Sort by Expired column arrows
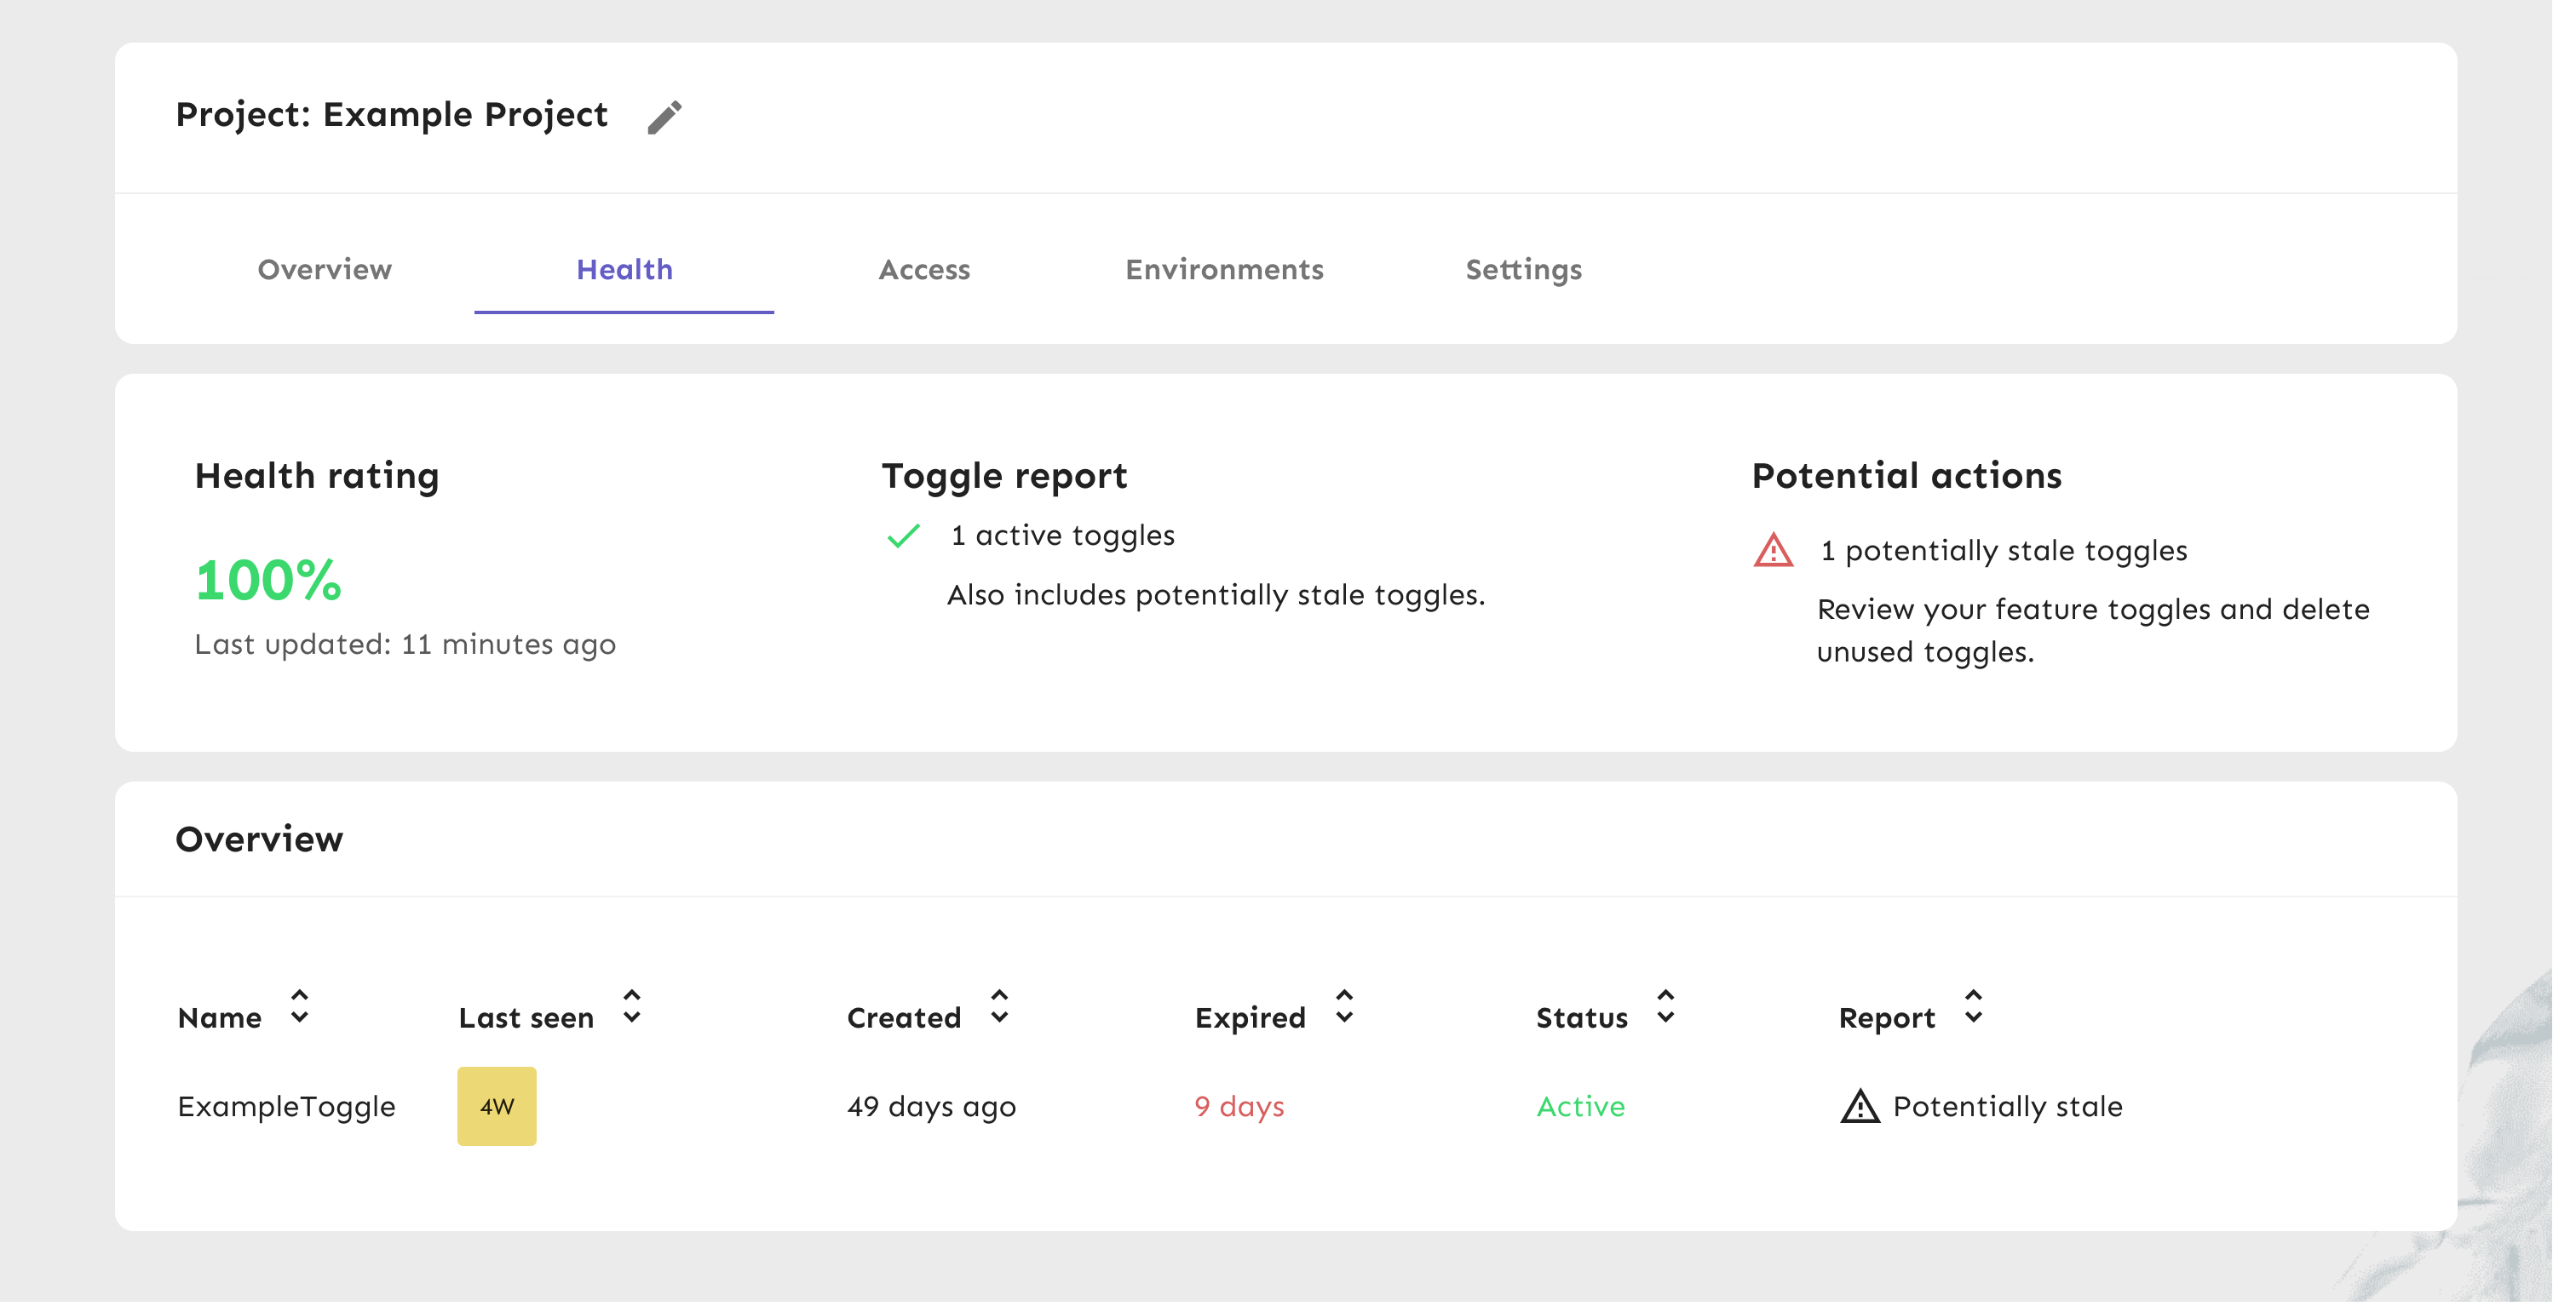Viewport: 2576px width, 1312px height. [x=1344, y=1007]
